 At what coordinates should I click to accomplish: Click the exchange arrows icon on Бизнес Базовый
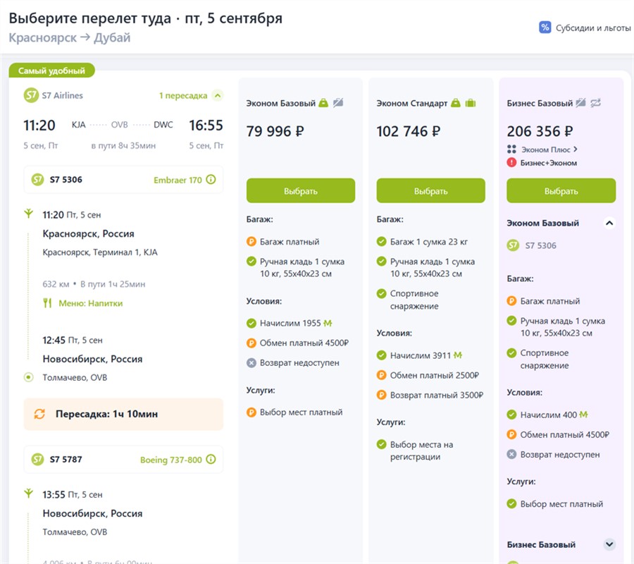coord(596,103)
